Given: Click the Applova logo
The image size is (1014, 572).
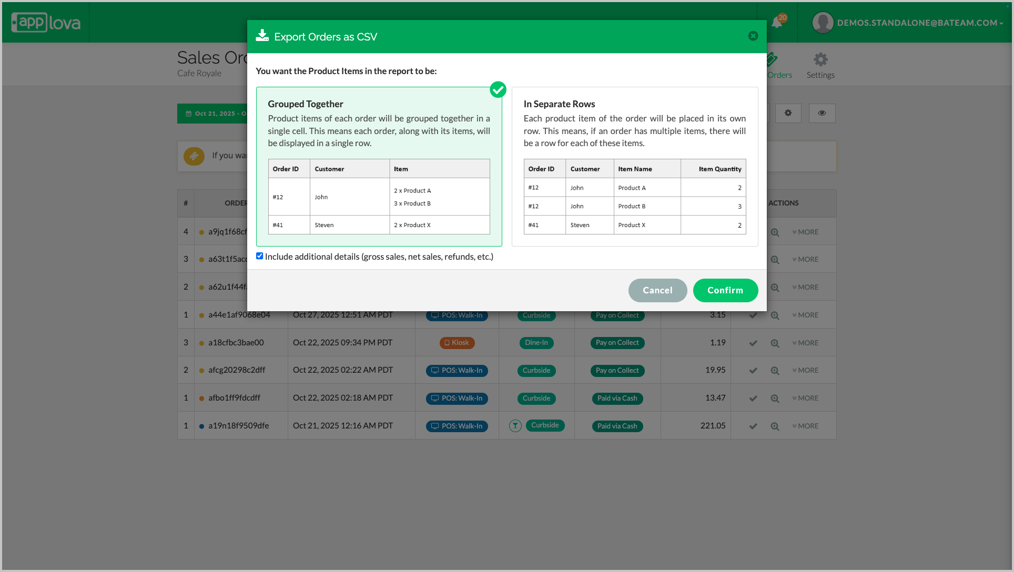Looking at the screenshot, I should click(46, 23).
